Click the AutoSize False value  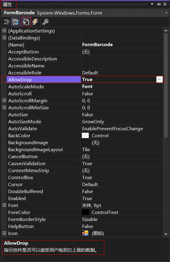[x=88, y=115]
